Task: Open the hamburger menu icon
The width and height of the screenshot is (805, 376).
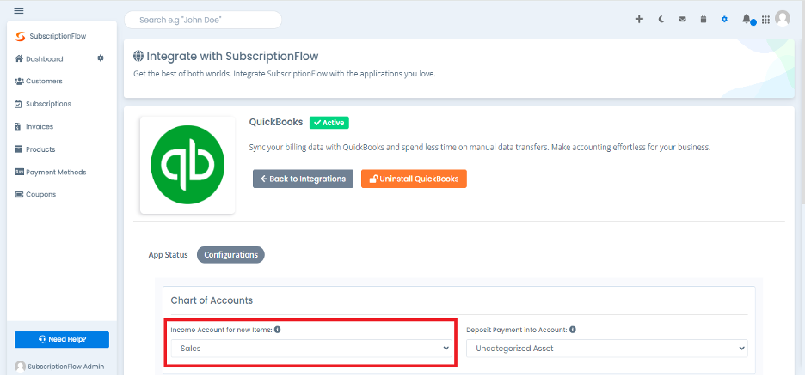Action: pos(18,11)
